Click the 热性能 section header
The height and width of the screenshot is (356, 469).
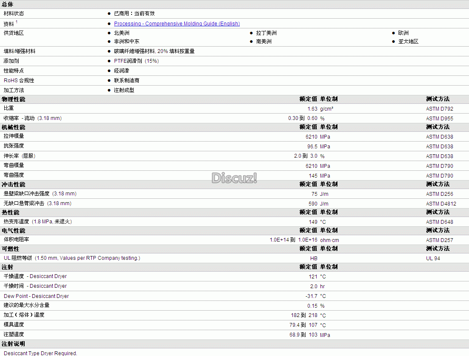click(11, 212)
